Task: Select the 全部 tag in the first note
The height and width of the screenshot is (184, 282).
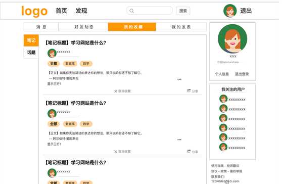Action: click(x=54, y=64)
